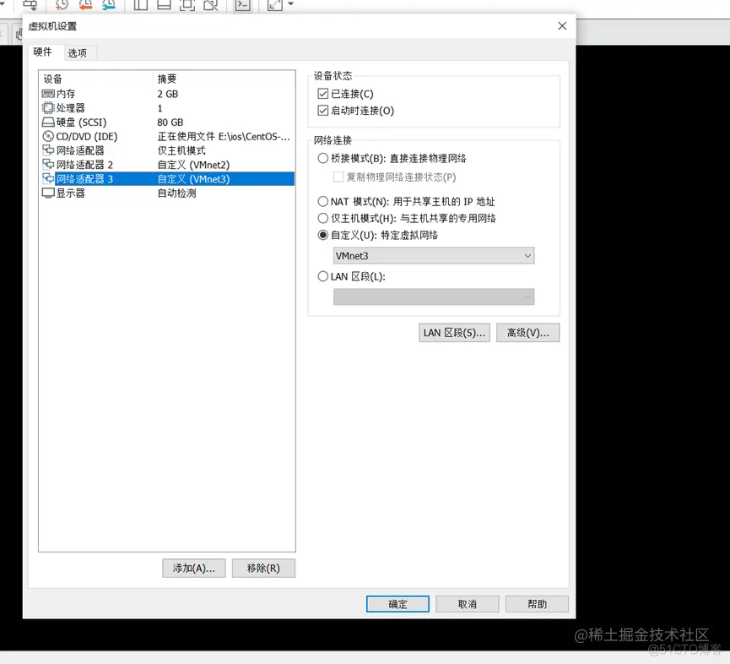730x664 pixels.
Task: Uncheck the 已连接(C) checkbox
Action: pyautogui.click(x=323, y=93)
